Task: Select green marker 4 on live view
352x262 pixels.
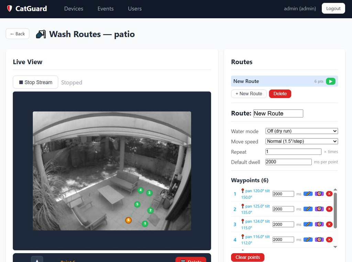Action: tap(141, 190)
